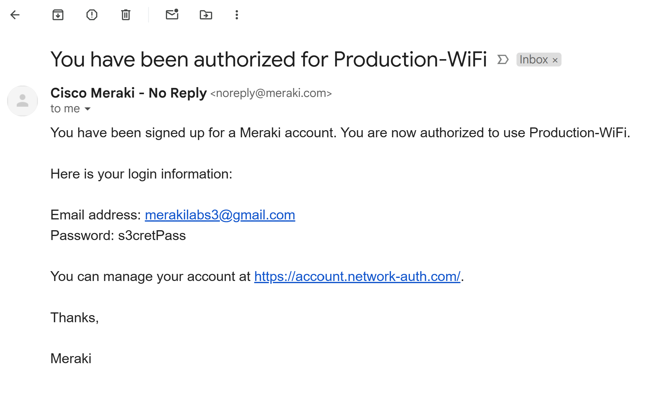
Task: Click the email subject heading
Action: (269, 59)
